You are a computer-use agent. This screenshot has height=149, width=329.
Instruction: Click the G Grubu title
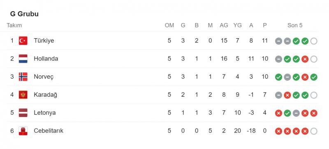point(24,14)
